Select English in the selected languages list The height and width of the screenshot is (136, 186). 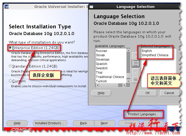tap(147, 51)
